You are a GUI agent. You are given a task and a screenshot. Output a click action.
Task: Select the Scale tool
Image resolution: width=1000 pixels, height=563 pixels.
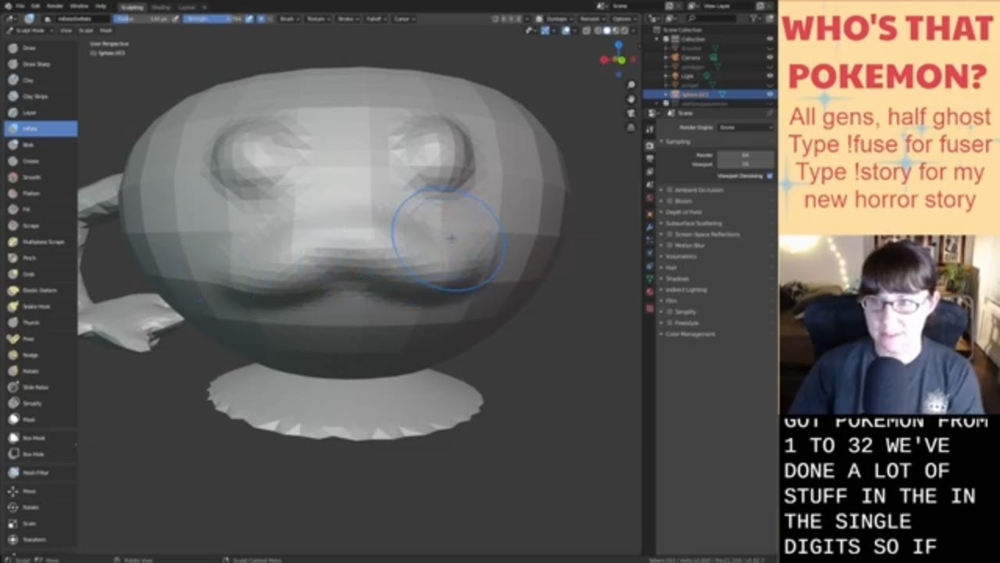39,523
